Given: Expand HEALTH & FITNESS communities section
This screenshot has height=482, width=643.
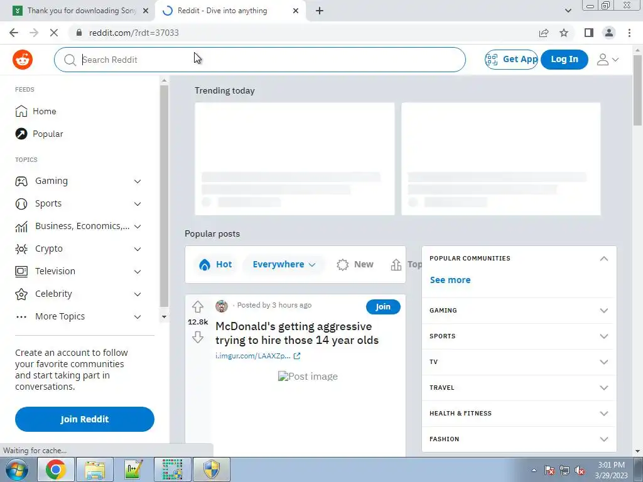Looking at the screenshot, I should (x=603, y=414).
